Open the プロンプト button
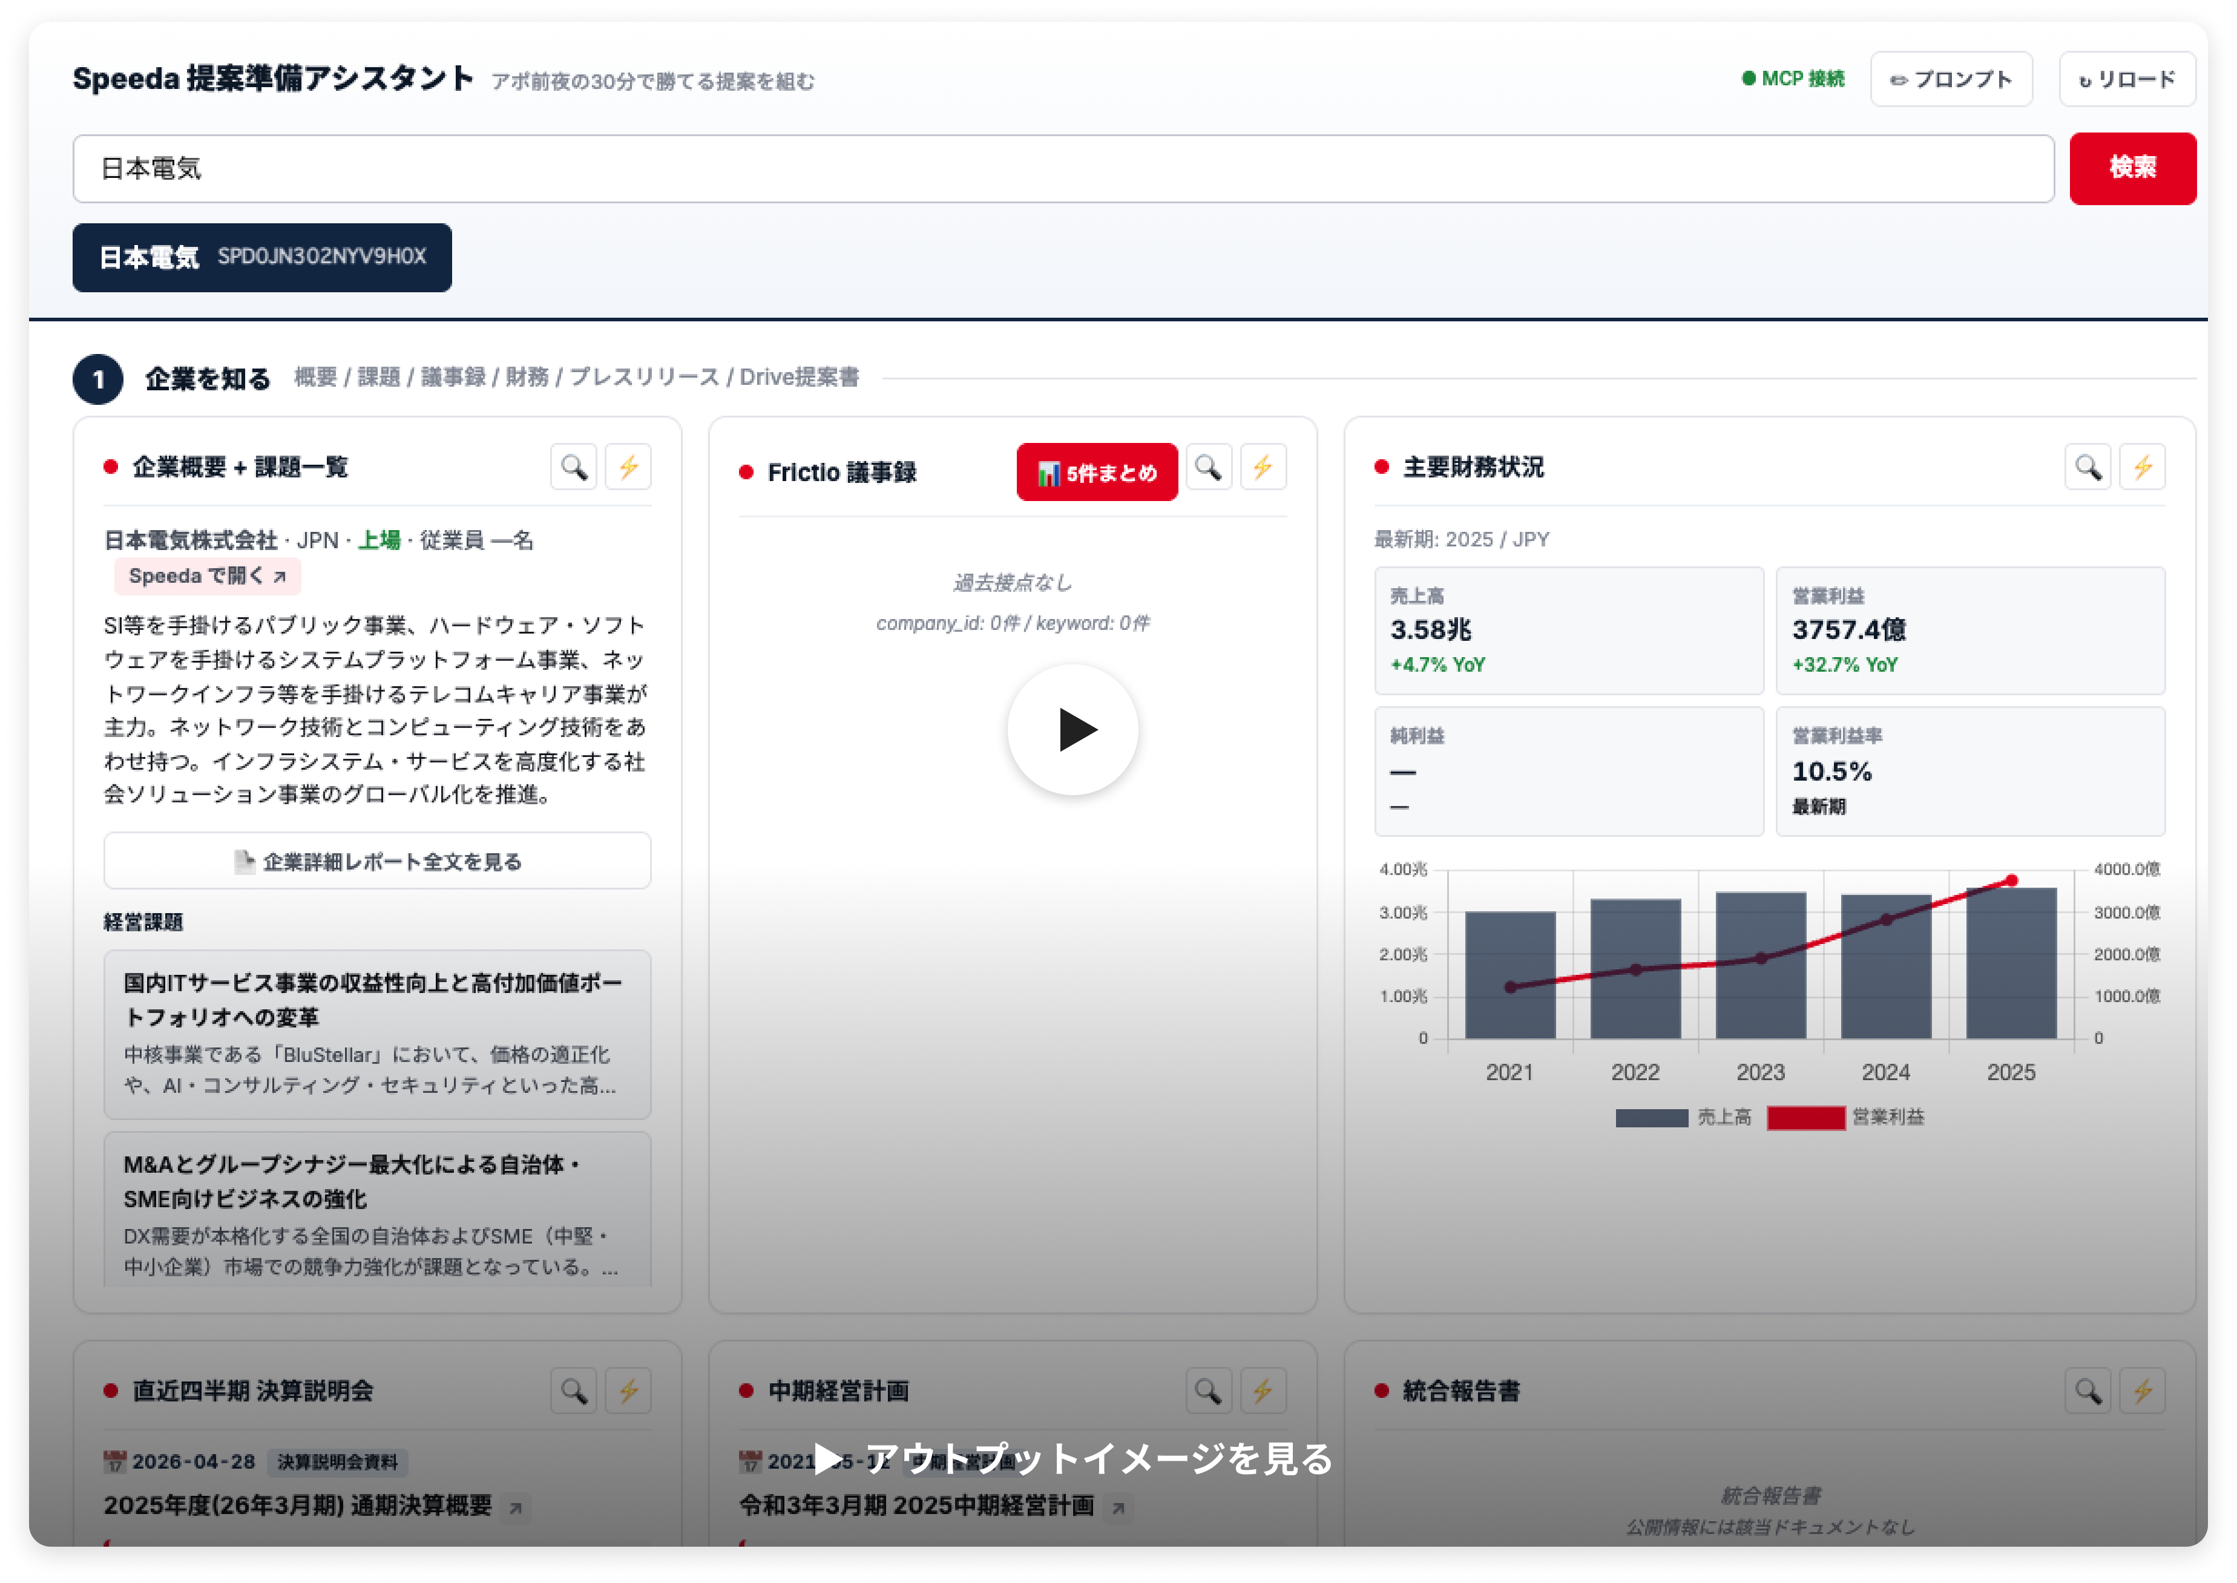The width and height of the screenshot is (2237, 1583). (x=1951, y=79)
